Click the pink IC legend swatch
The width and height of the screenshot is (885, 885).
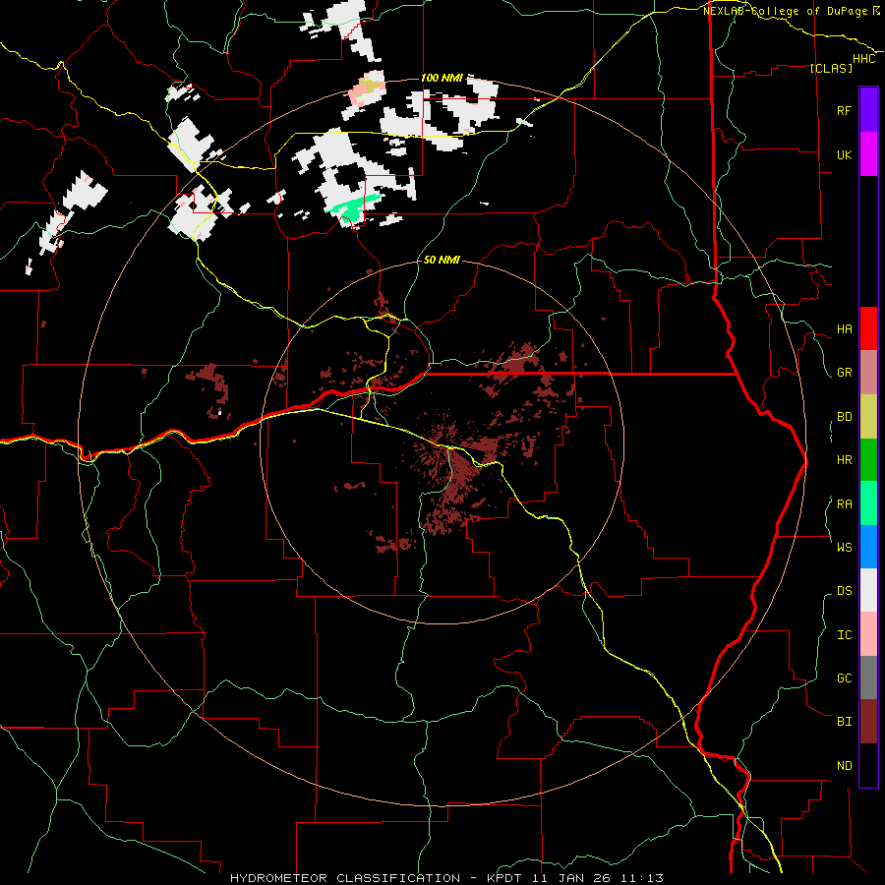coord(868,634)
